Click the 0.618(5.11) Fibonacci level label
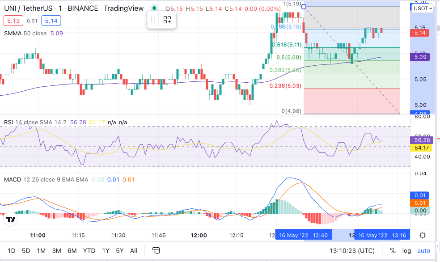440x262 pixels. (x=287, y=45)
